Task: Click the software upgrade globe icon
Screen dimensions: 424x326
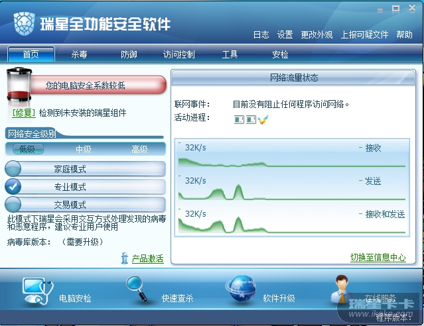Action: pos(241,290)
